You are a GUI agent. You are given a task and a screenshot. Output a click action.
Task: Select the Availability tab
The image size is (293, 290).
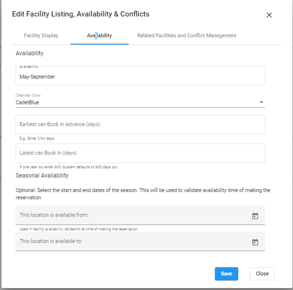[x=99, y=35]
